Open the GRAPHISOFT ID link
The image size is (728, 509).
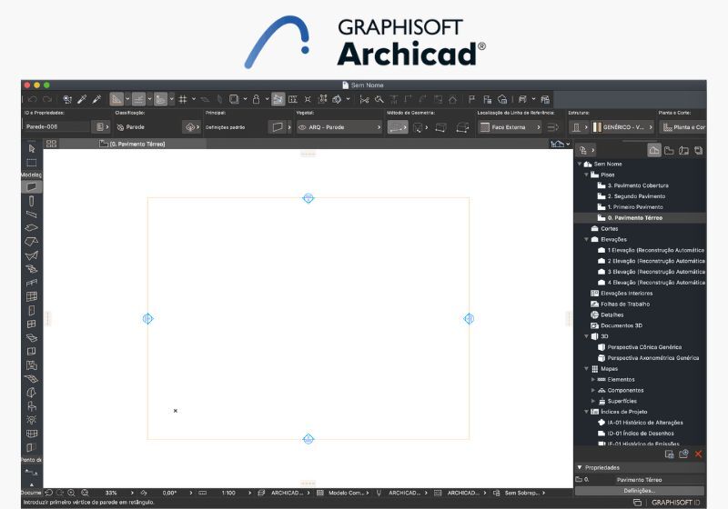675,503
